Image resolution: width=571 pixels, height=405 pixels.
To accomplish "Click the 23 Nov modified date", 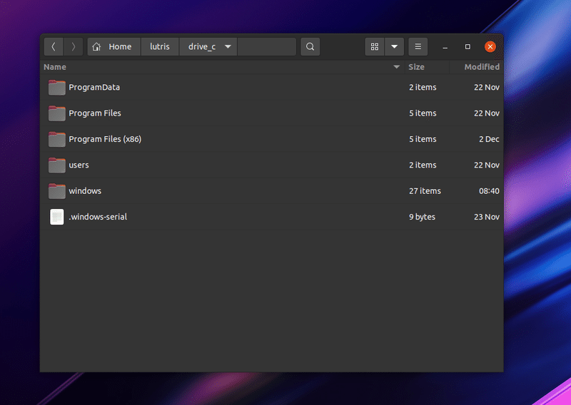I will (x=487, y=217).
